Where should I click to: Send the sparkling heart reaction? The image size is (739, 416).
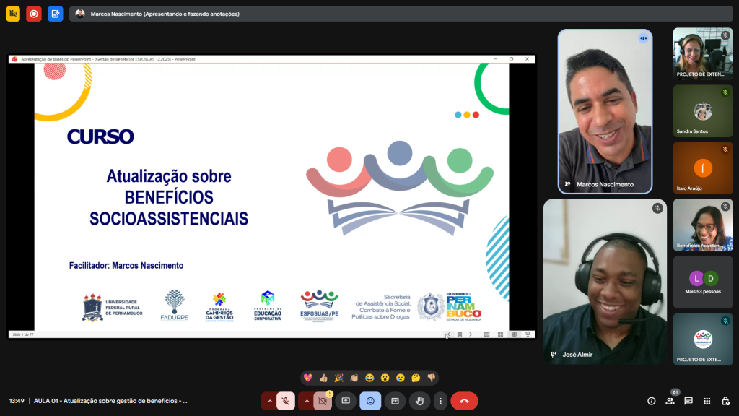point(308,377)
